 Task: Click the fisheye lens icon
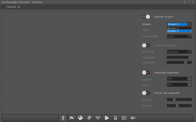133,118
